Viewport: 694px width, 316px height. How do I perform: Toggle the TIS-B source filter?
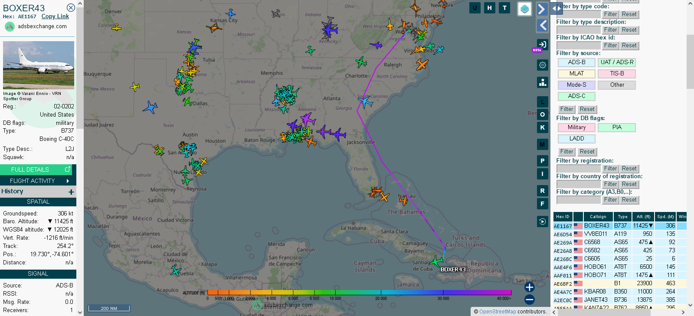[x=617, y=74]
